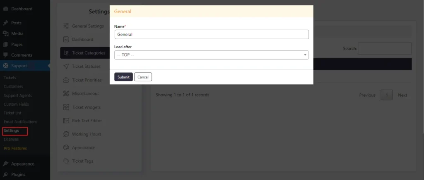Click the Load after dropdown arrow
Image resolution: width=424 pixels, height=180 pixels.
[x=305, y=55]
